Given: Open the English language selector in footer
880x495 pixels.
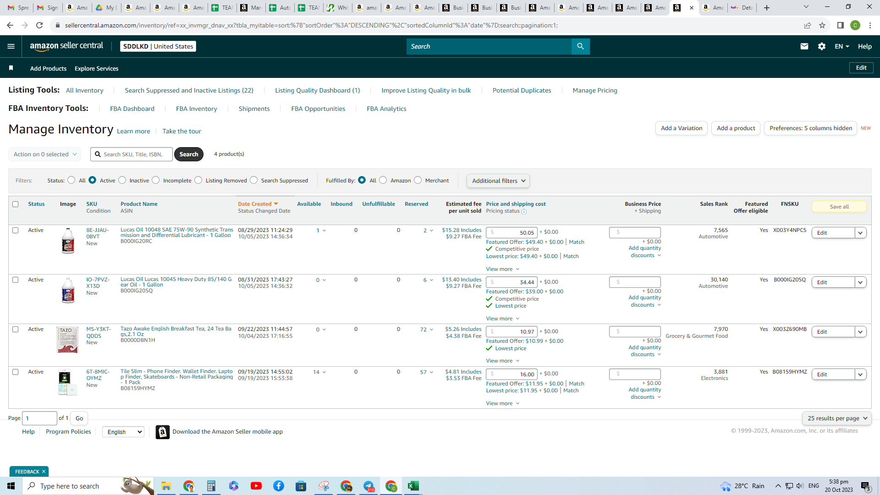Looking at the screenshot, I should click(x=123, y=432).
